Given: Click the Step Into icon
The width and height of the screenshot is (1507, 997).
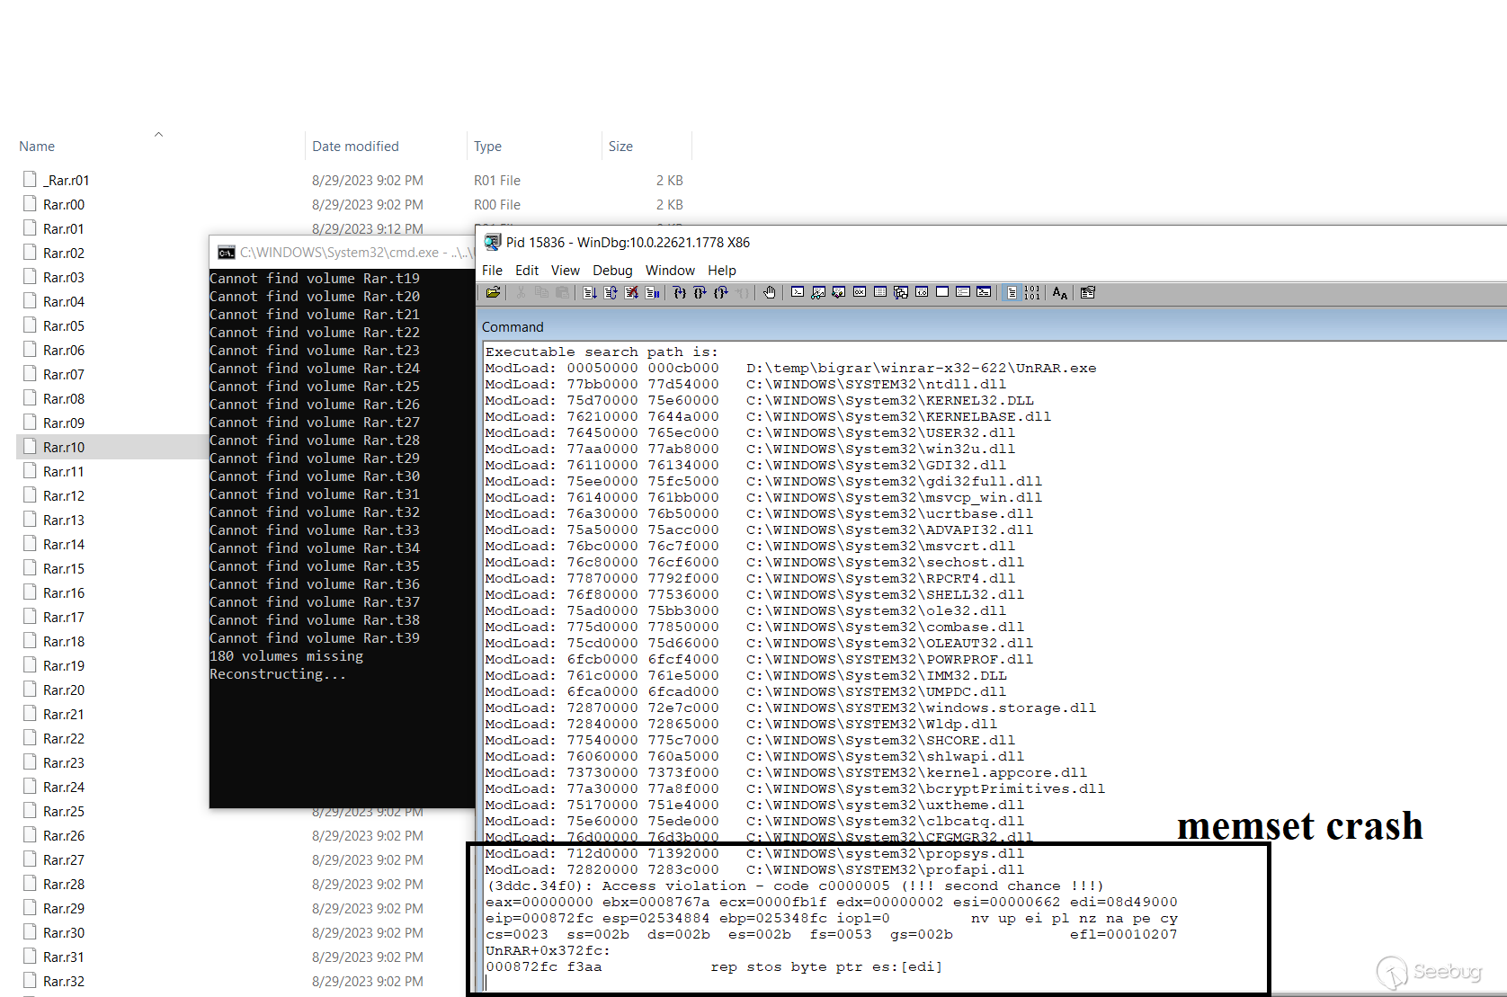Looking at the screenshot, I should [x=680, y=293].
